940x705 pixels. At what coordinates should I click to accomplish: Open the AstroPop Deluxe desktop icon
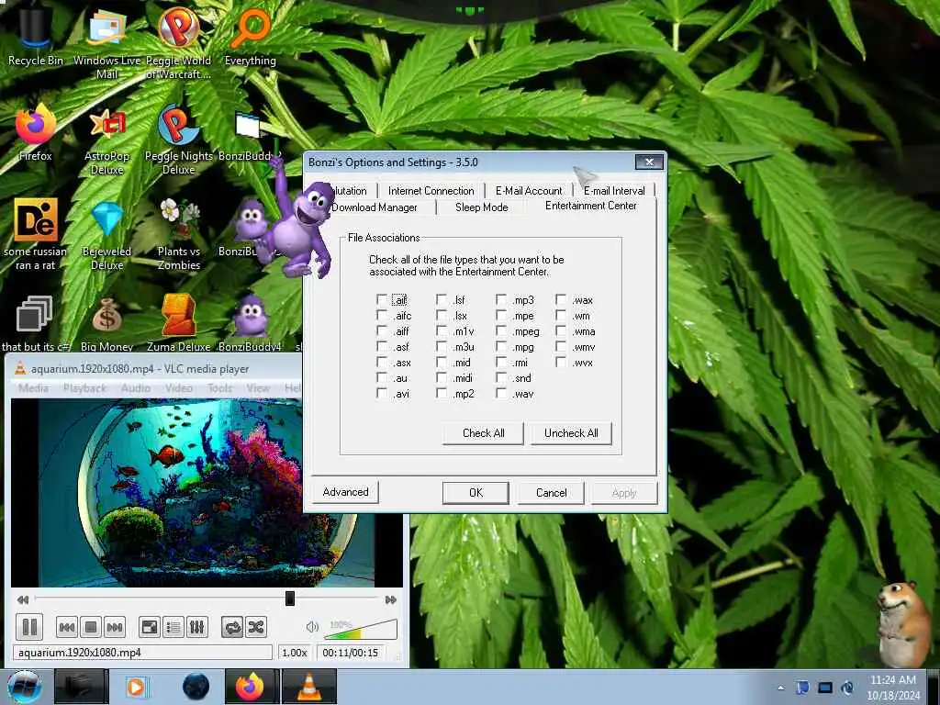(106, 140)
